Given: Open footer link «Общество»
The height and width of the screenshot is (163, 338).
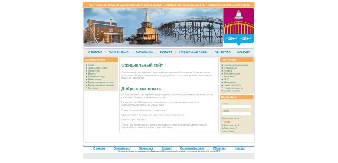Looking at the screenshot, I should click(220, 148).
